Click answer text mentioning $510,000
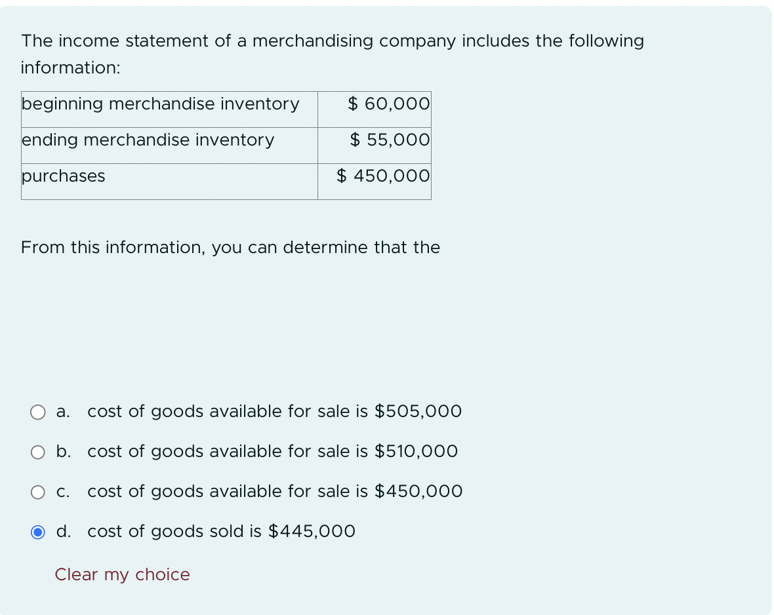 (272, 451)
